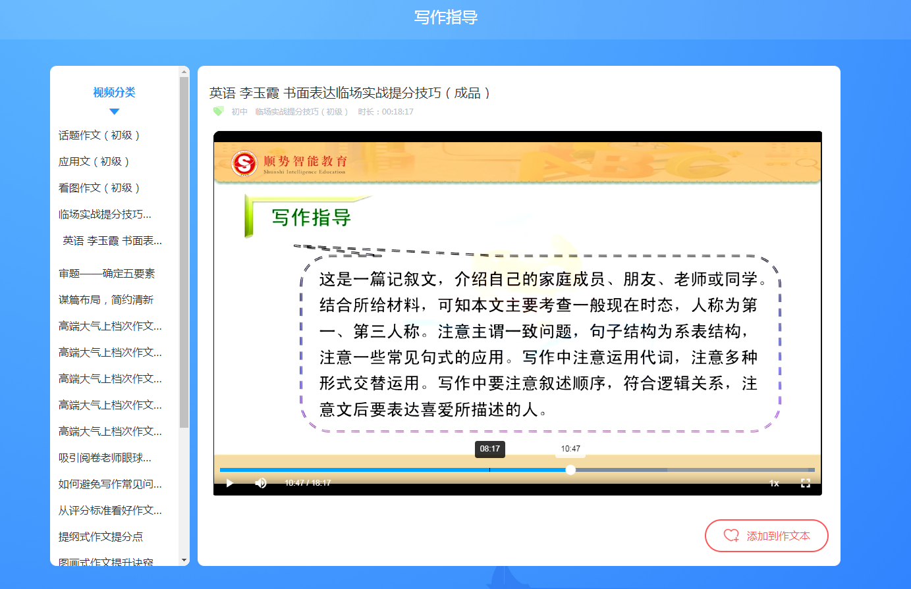The image size is (911, 589).
Task: Open 提纲式作文提分点 item
Action: [101, 536]
